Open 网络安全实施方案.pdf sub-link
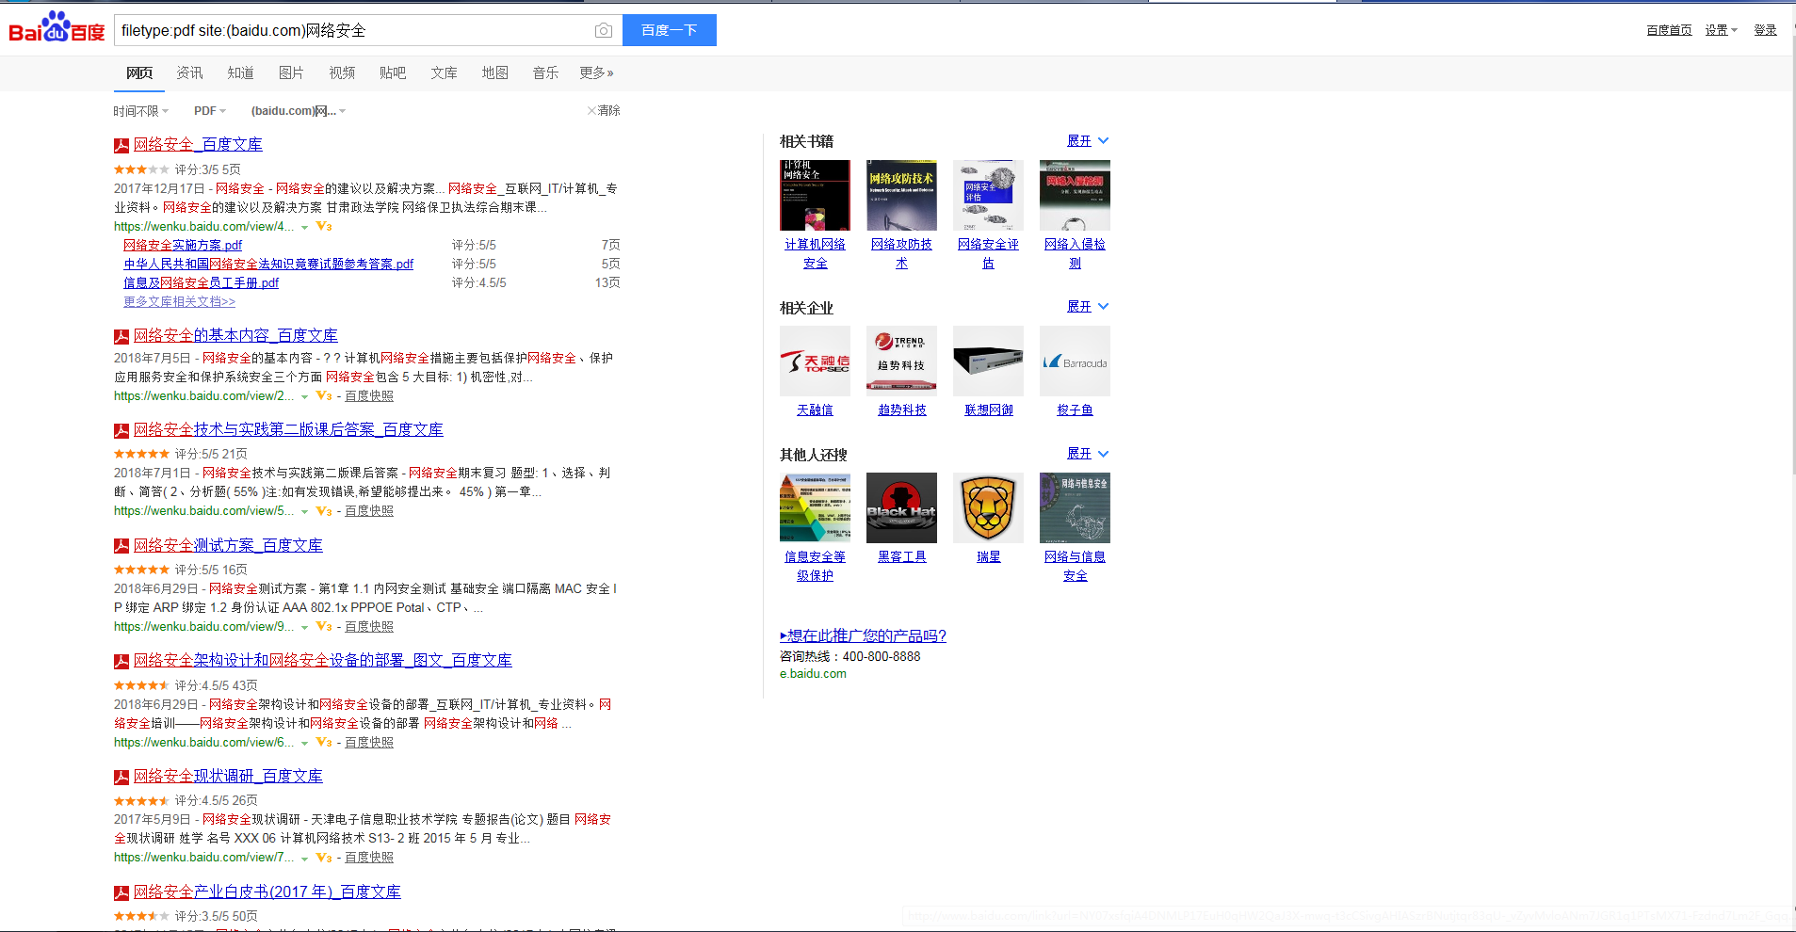1796x932 pixels. tap(183, 245)
